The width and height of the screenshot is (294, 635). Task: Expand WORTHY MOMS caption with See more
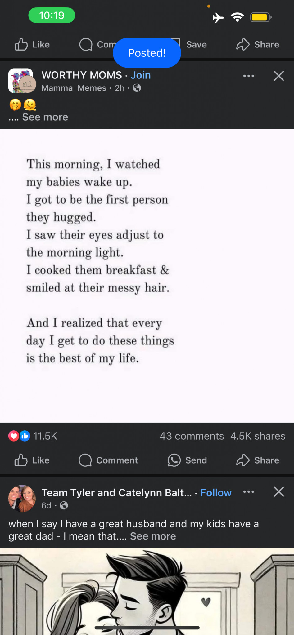(45, 117)
